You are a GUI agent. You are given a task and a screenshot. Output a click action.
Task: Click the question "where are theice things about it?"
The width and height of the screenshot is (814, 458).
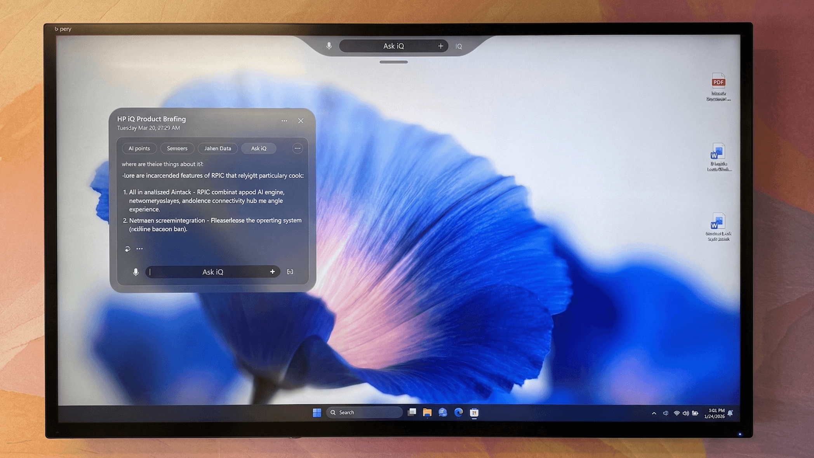pyautogui.click(x=162, y=164)
